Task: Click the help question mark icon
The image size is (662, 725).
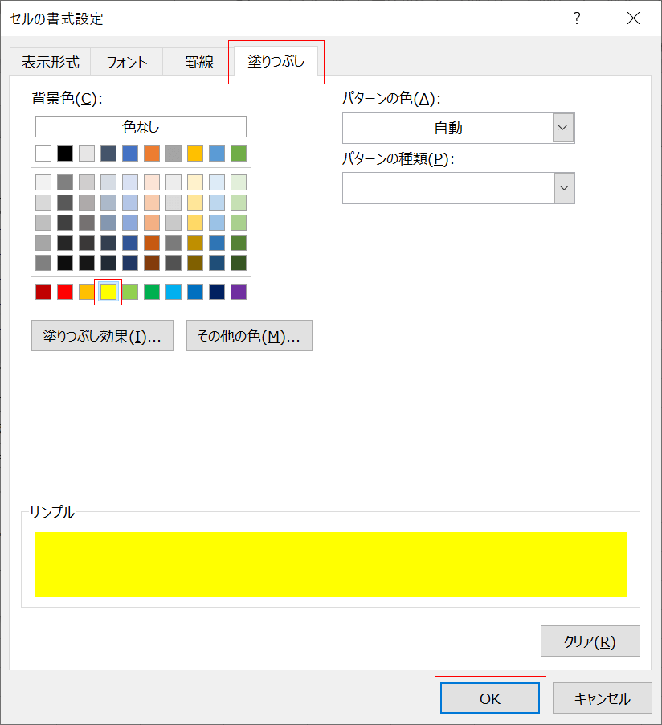Action: point(577,18)
